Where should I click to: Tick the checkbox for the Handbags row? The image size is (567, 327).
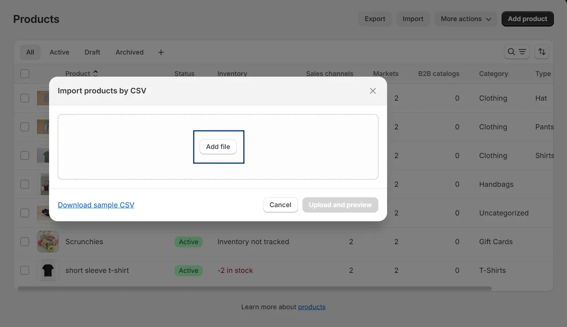[25, 184]
